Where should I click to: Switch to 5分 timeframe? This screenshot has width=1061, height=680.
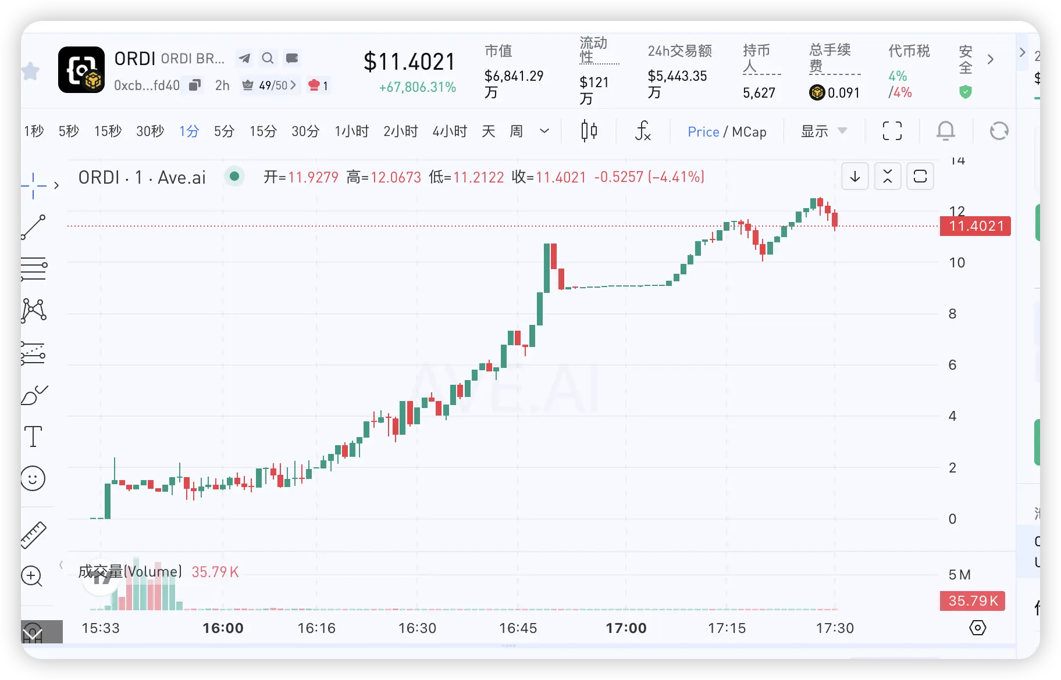(x=224, y=131)
